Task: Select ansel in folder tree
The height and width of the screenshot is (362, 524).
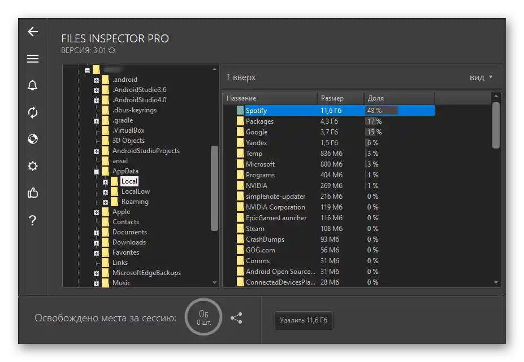Action: point(120,161)
